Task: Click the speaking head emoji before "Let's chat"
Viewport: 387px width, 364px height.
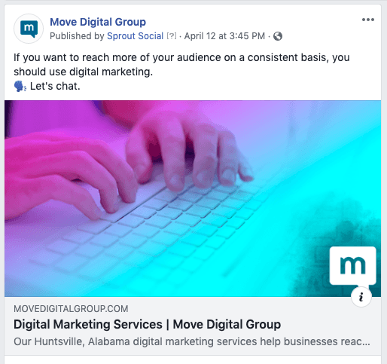Action: pos(20,87)
